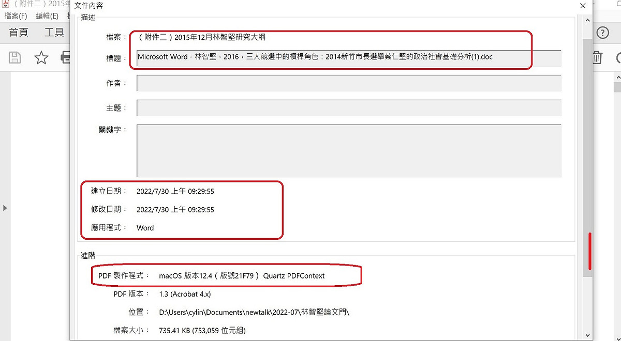
Task: Click the 位置 path D:\Users\cylin\Documents\newtalk
Action: pyautogui.click(x=254, y=313)
